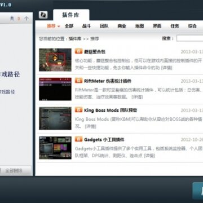Click the large blue button at bottom right
This screenshot has width=203, height=203.
198,191
